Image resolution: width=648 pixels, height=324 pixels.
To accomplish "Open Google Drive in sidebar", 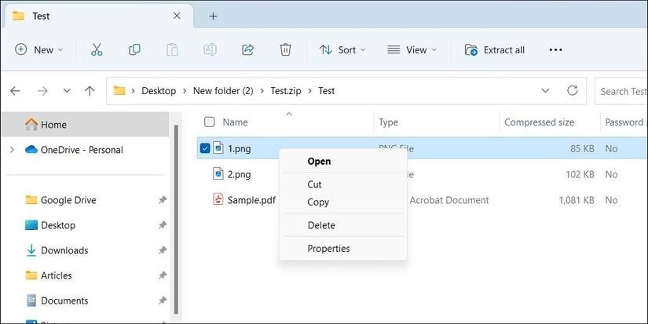I will pyautogui.click(x=68, y=200).
